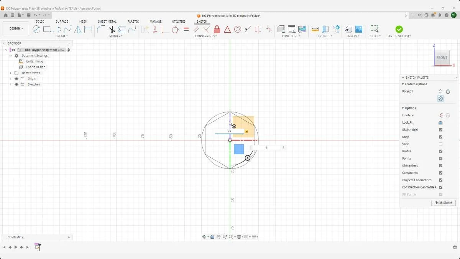This screenshot has width=460, height=259.
Task: Pick the Trim scissors tool
Action: [112, 29]
